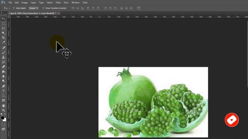248x139 pixels.
Task: Select the Rectangular Marquee tool
Action: pos(3,24)
